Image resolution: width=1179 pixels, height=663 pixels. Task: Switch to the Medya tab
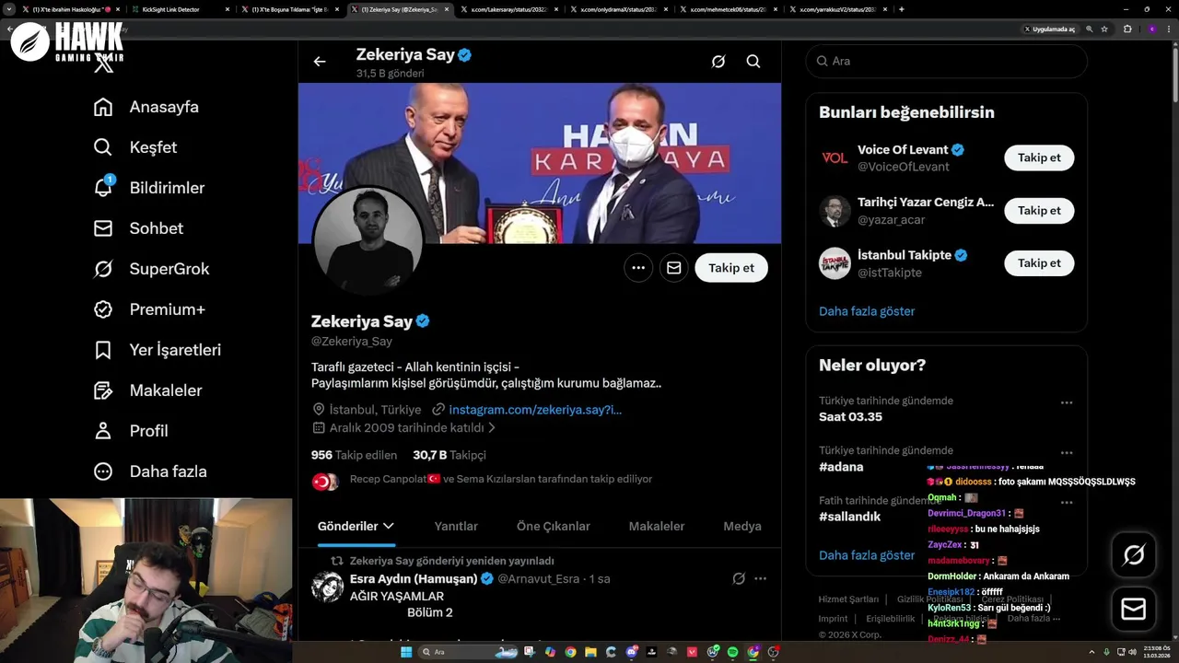[742, 527]
